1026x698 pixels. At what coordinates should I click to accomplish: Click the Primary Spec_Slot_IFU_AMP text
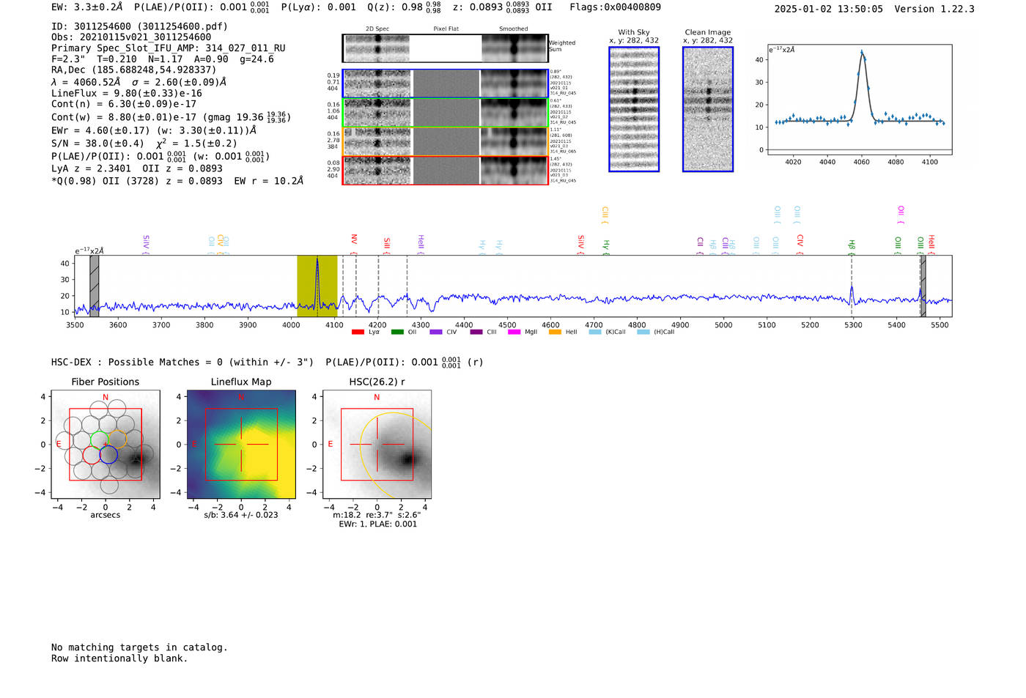pyautogui.click(x=169, y=48)
